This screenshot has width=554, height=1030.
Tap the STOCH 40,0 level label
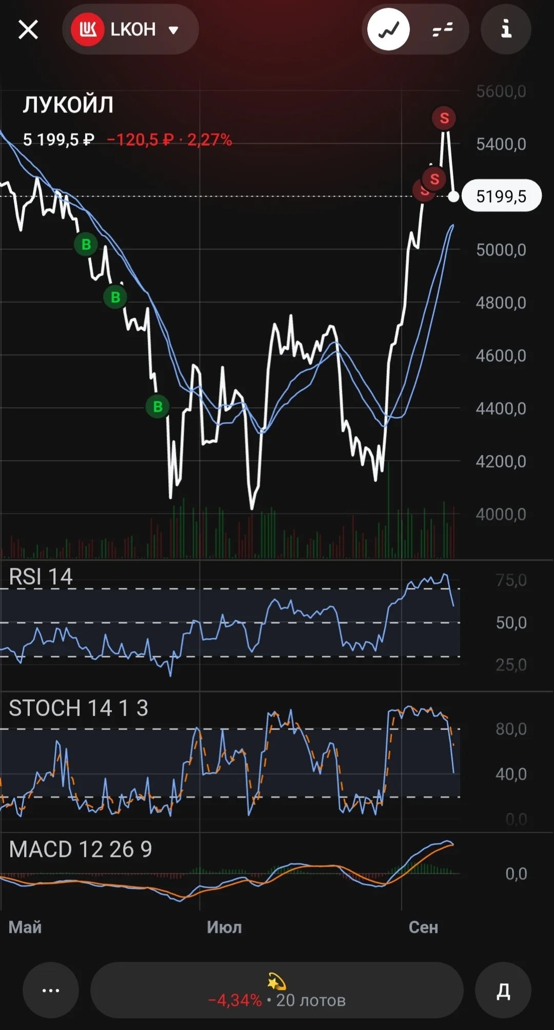(511, 774)
